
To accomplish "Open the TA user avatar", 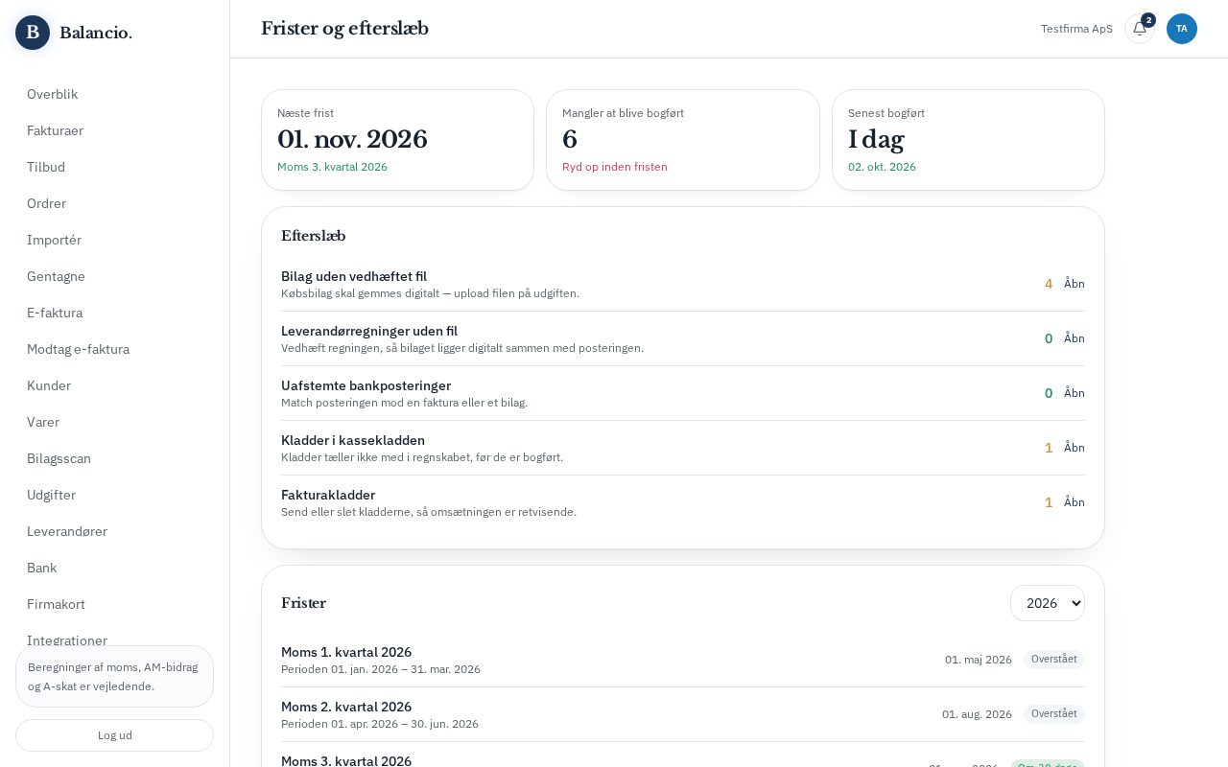I will 1182,29.
